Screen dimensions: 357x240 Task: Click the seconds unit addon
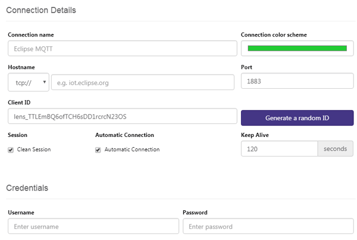point(336,148)
